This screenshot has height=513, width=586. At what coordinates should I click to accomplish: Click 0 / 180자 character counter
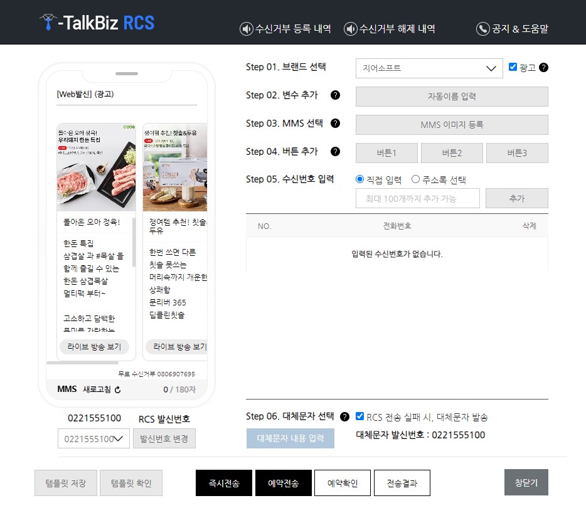click(179, 389)
